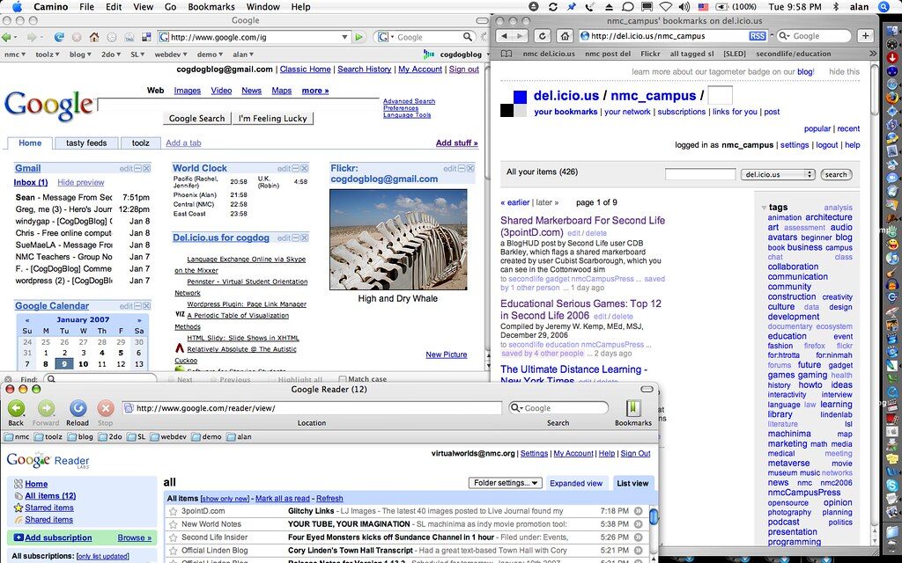Click Spotlight icon in macOS menu bar
Image resolution: width=902 pixels, height=563 pixels.
[884, 7]
